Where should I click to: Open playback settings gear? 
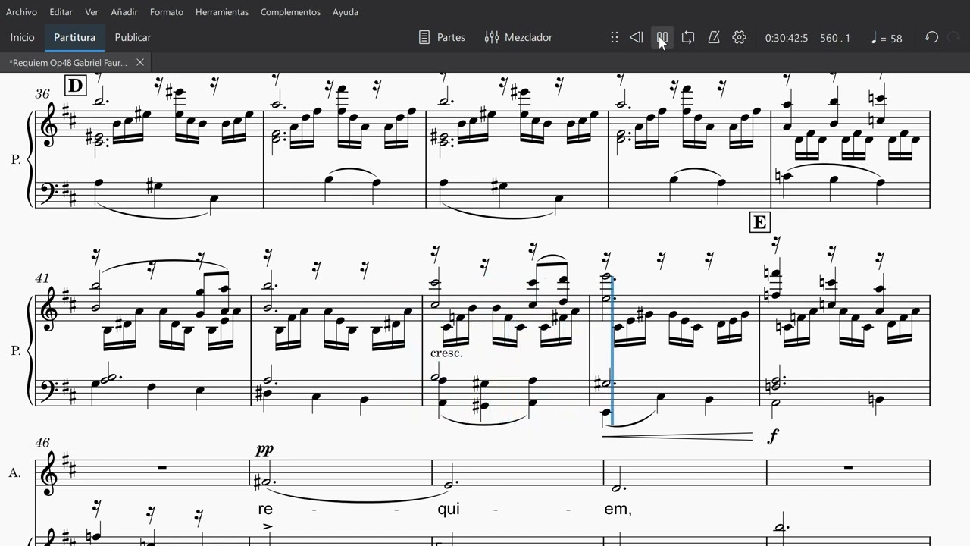(x=740, y=37)
